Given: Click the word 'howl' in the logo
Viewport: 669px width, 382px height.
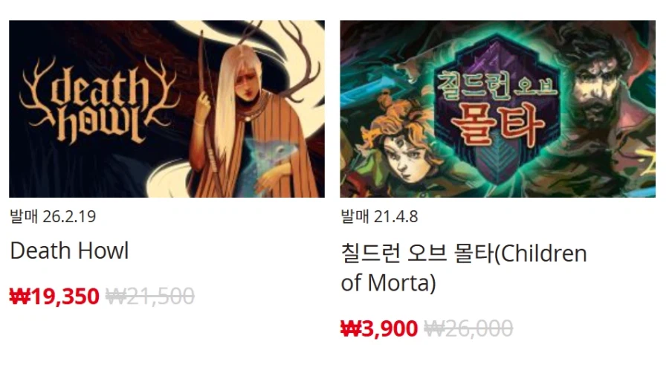Looking at the screenshot, I should pos(99,125).
